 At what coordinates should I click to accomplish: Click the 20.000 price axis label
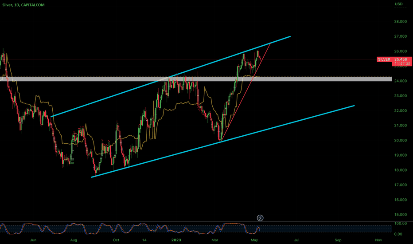click(400, 140)
